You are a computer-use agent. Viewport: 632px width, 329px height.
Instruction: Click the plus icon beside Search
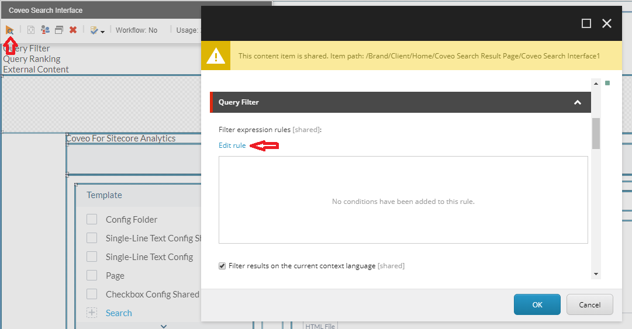click(x=92, y=313)
